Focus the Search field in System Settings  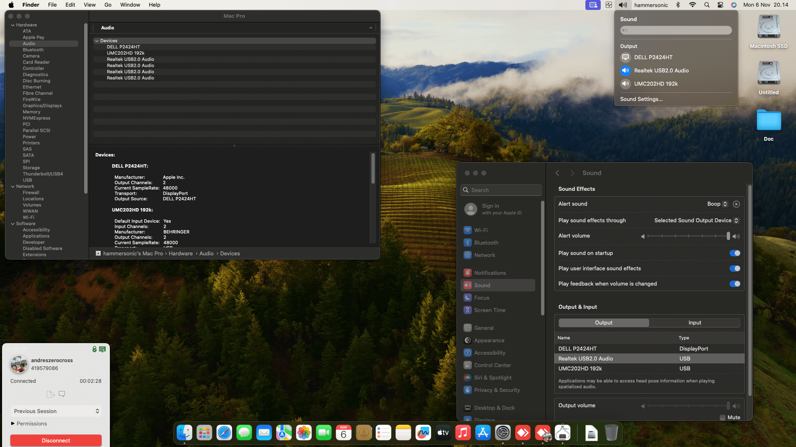coord(501,190)
